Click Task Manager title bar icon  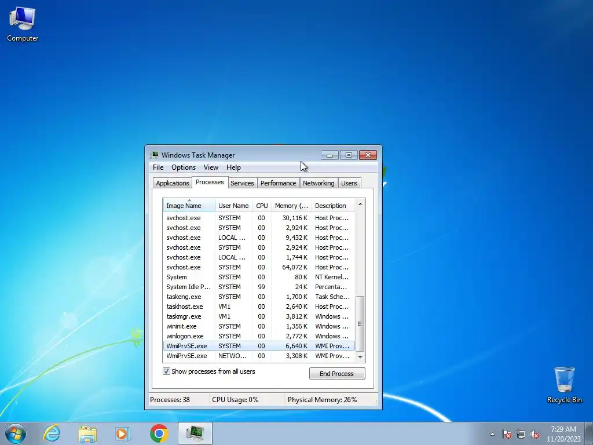(154, 155)
